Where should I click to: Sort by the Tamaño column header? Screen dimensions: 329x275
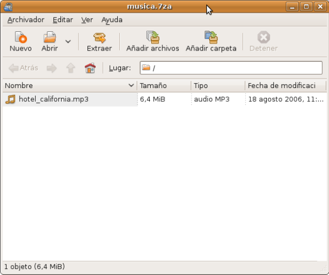(164, 86)
